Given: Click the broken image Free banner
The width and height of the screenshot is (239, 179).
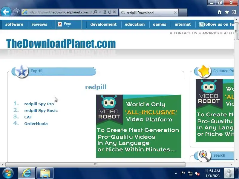Looking at the screenshot, I should (x=69, y=24).
